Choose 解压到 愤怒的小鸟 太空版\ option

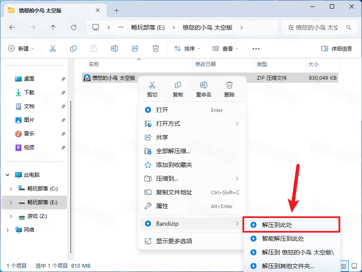pos(292,252)
